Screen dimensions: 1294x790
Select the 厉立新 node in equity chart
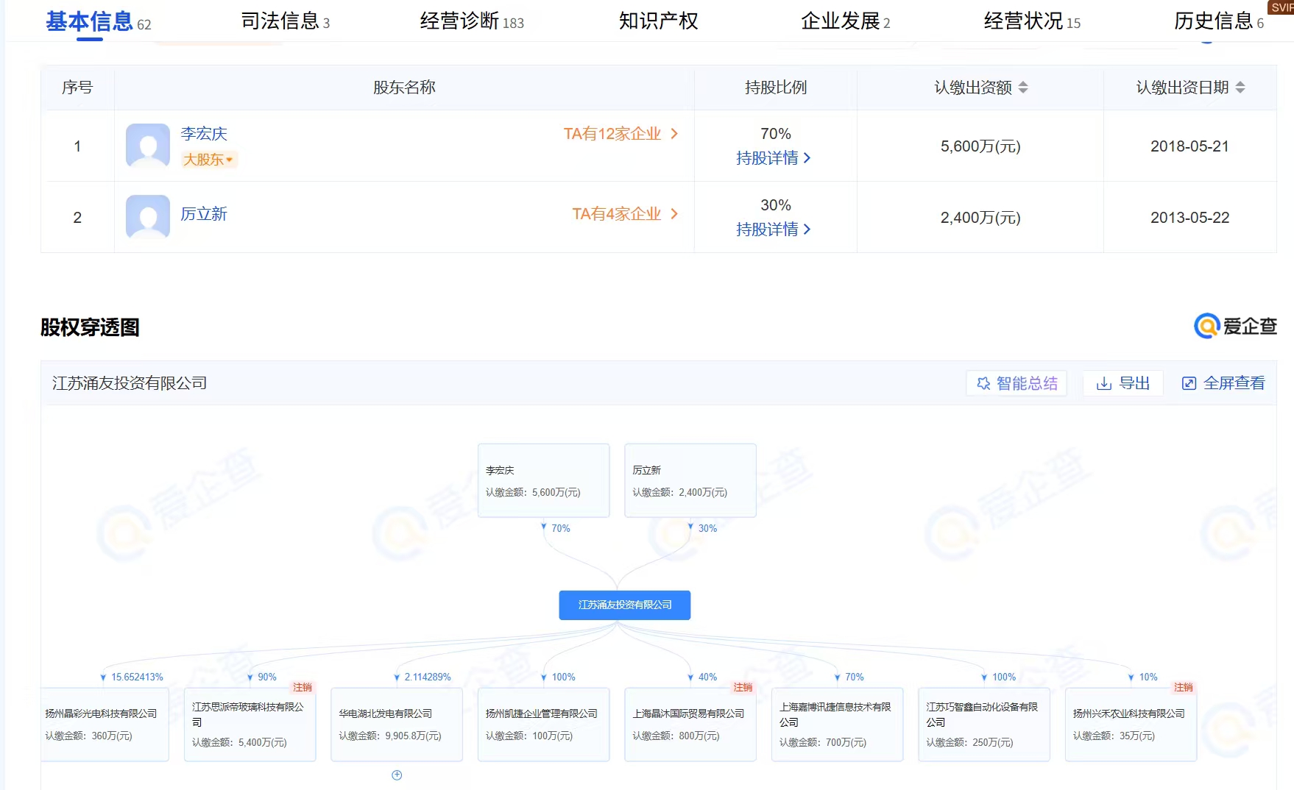click(x=690, y=480)
